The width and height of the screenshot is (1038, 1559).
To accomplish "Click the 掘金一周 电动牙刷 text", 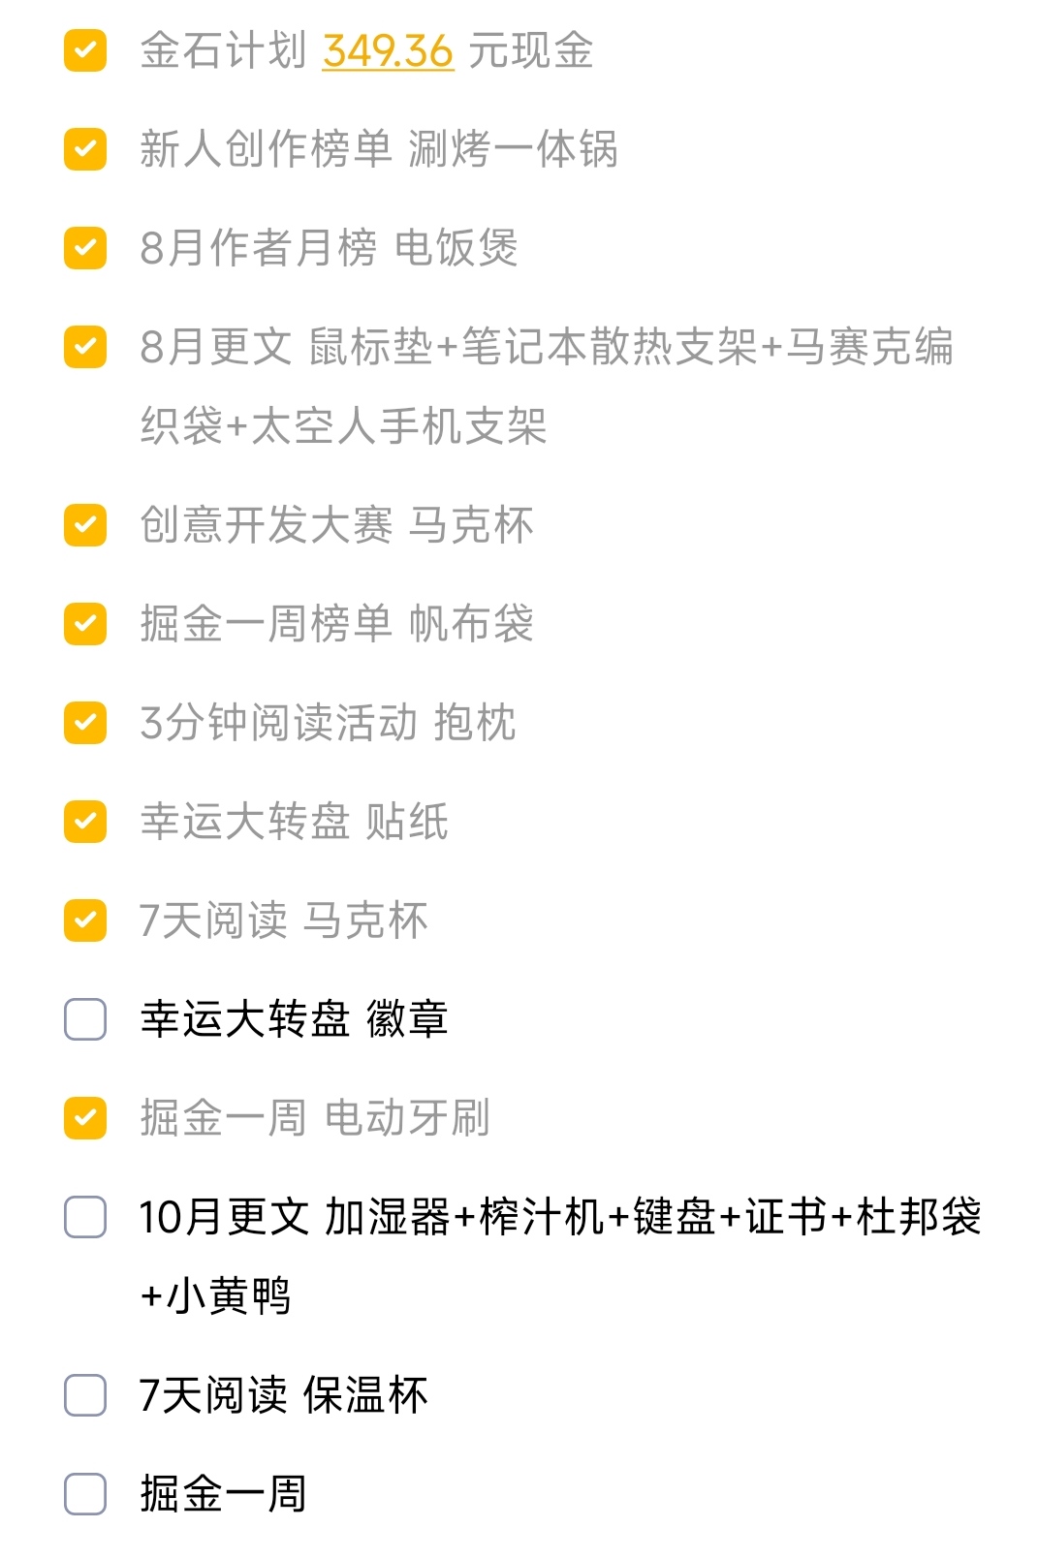I will (x=315, y=1118).
